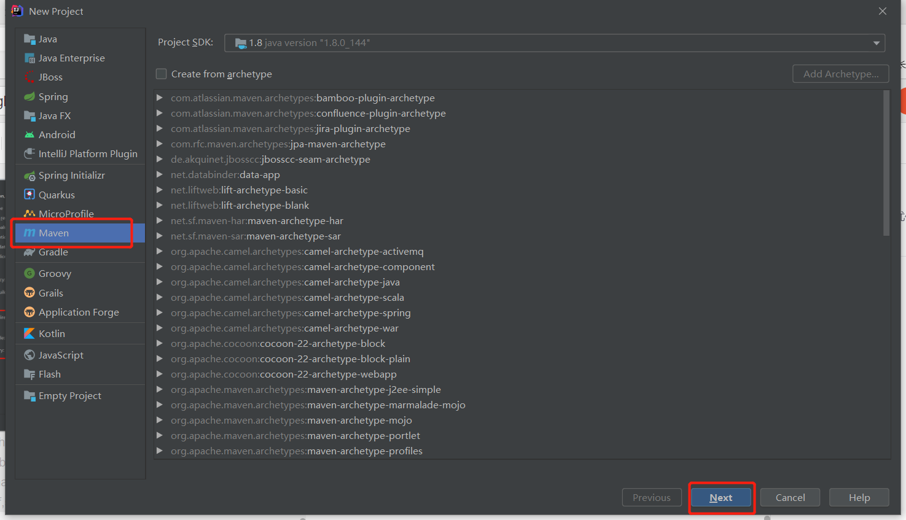
Task: Select maven-archetype-marmalade-mojo row
Action: pyautogui.click(x=518, y=405)
